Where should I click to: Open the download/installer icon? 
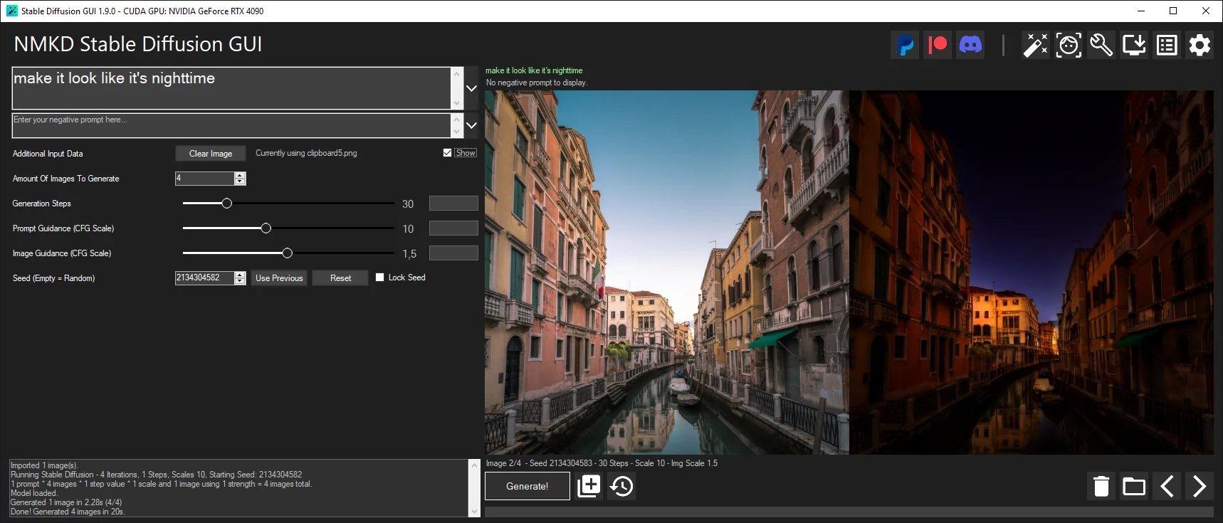(1134, 46)
